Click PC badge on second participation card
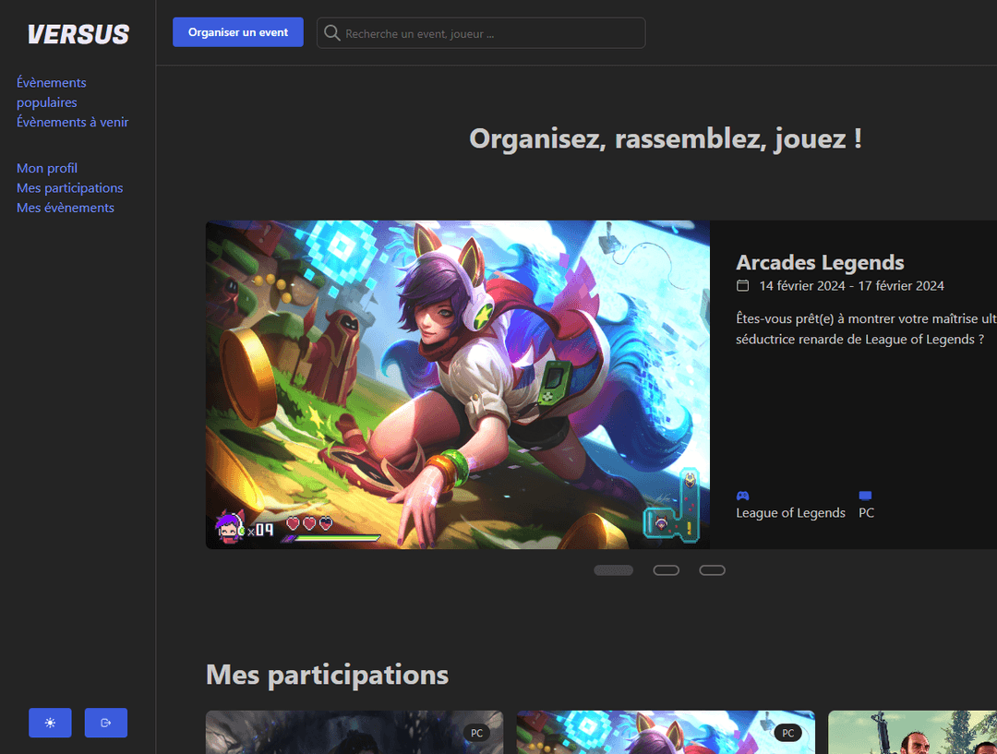This screenshot has width=997, height=754. coord(788,733)
